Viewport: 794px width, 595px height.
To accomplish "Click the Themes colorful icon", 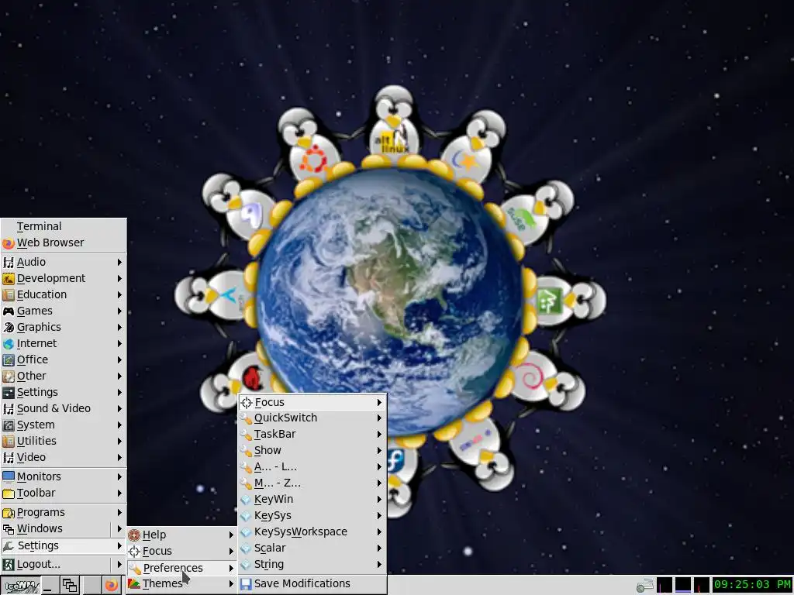I will [x=133, y=583].
